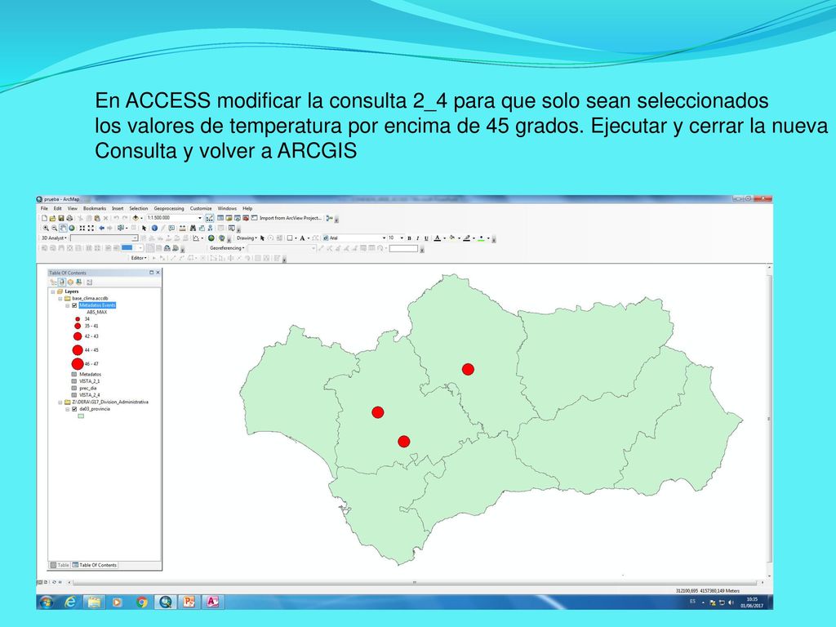This screenshot has height=627, width=836.
Task: Toggle Italic text formatting
Action: point(417,238)
